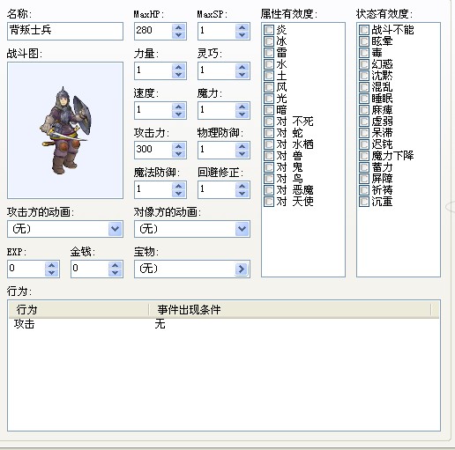Decrease 金钱 value with down arrow
The image size is (455, 450).
click(x=115, y=273)
